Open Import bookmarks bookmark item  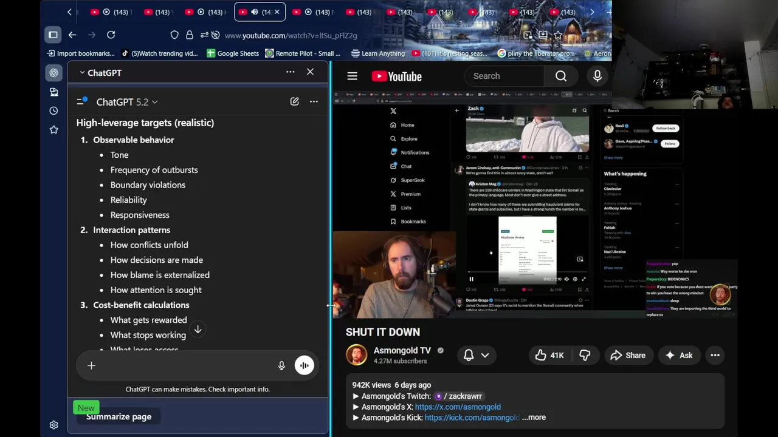tap(80, 53)
